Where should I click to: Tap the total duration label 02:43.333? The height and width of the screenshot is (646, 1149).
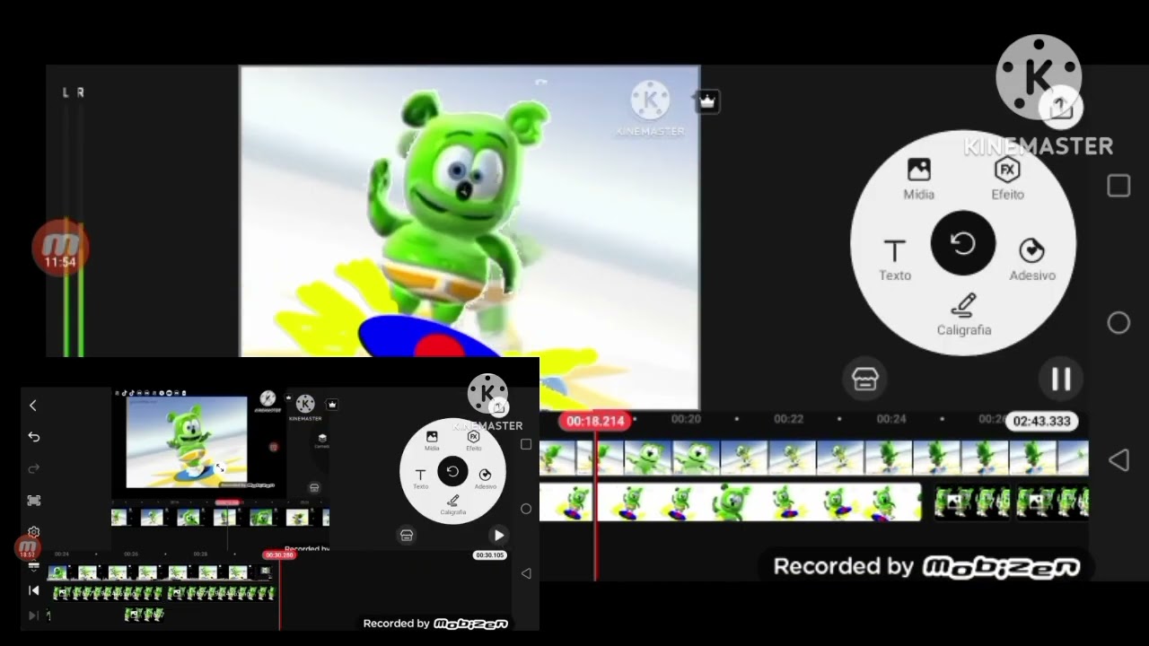point(1041,421)
